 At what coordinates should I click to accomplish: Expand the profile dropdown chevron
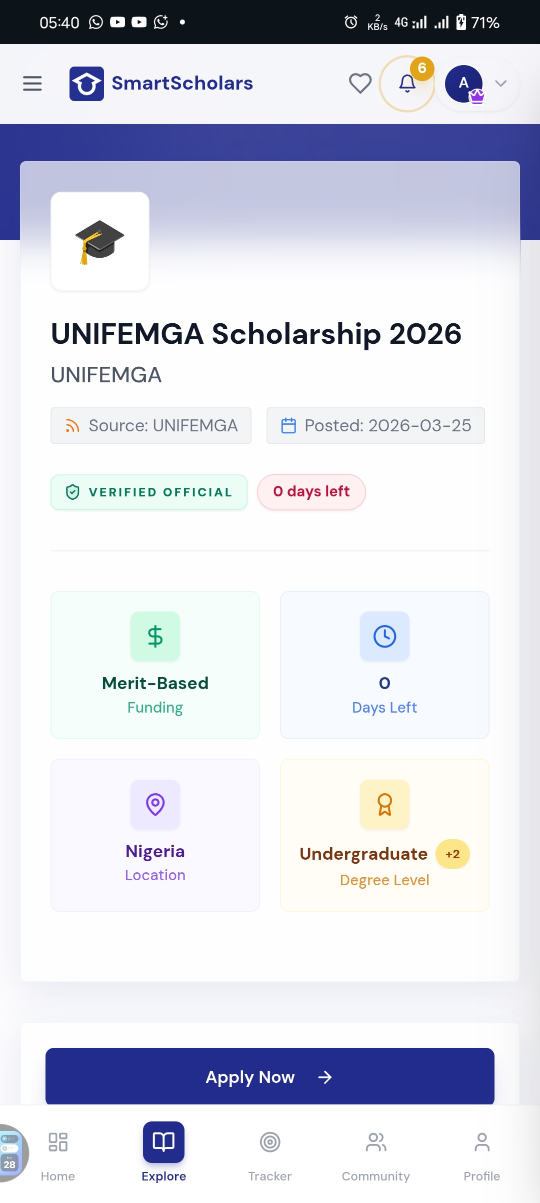[x=501, y=84]
